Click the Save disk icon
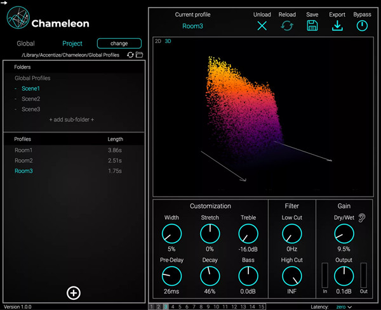This screenshot has width=381, height=310. (x=312, y=26)
